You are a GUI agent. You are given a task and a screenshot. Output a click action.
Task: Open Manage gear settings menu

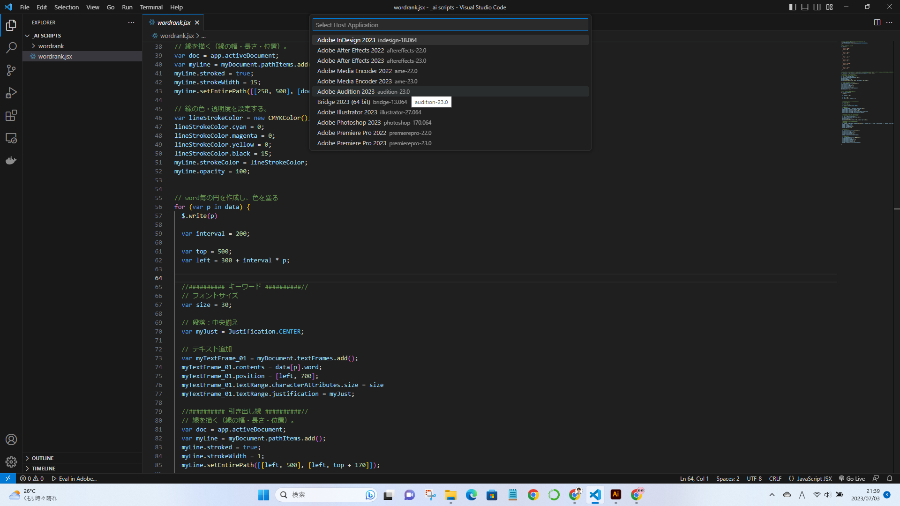coord(11,462)
